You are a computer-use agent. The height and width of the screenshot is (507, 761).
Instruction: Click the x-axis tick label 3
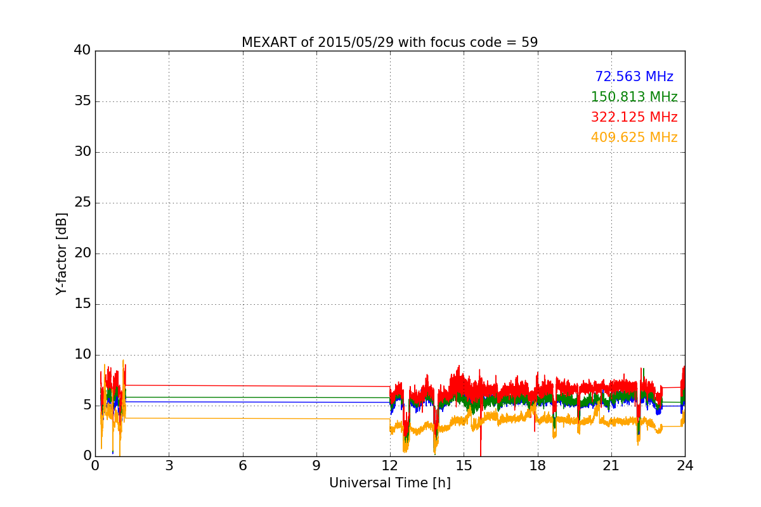click(169, 466)
